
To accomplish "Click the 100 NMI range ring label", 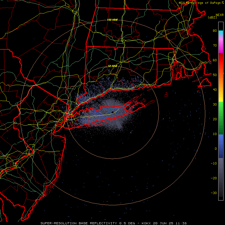I will click(x=112, y=20).
